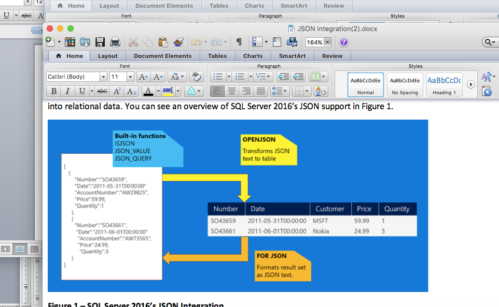Switch to the Charts ribbon tab
The image size is (499, 307).
[x=253, y=56]
